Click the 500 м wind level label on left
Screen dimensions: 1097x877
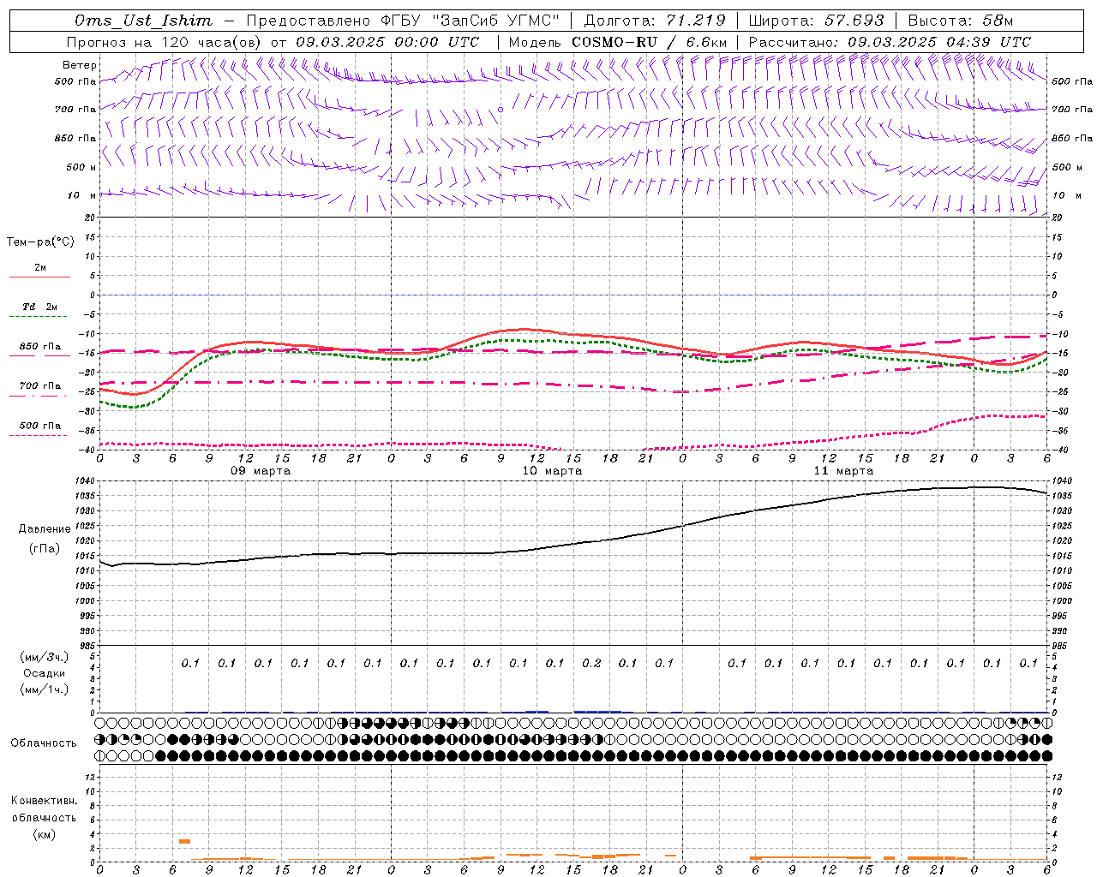(x=81, y=167)
